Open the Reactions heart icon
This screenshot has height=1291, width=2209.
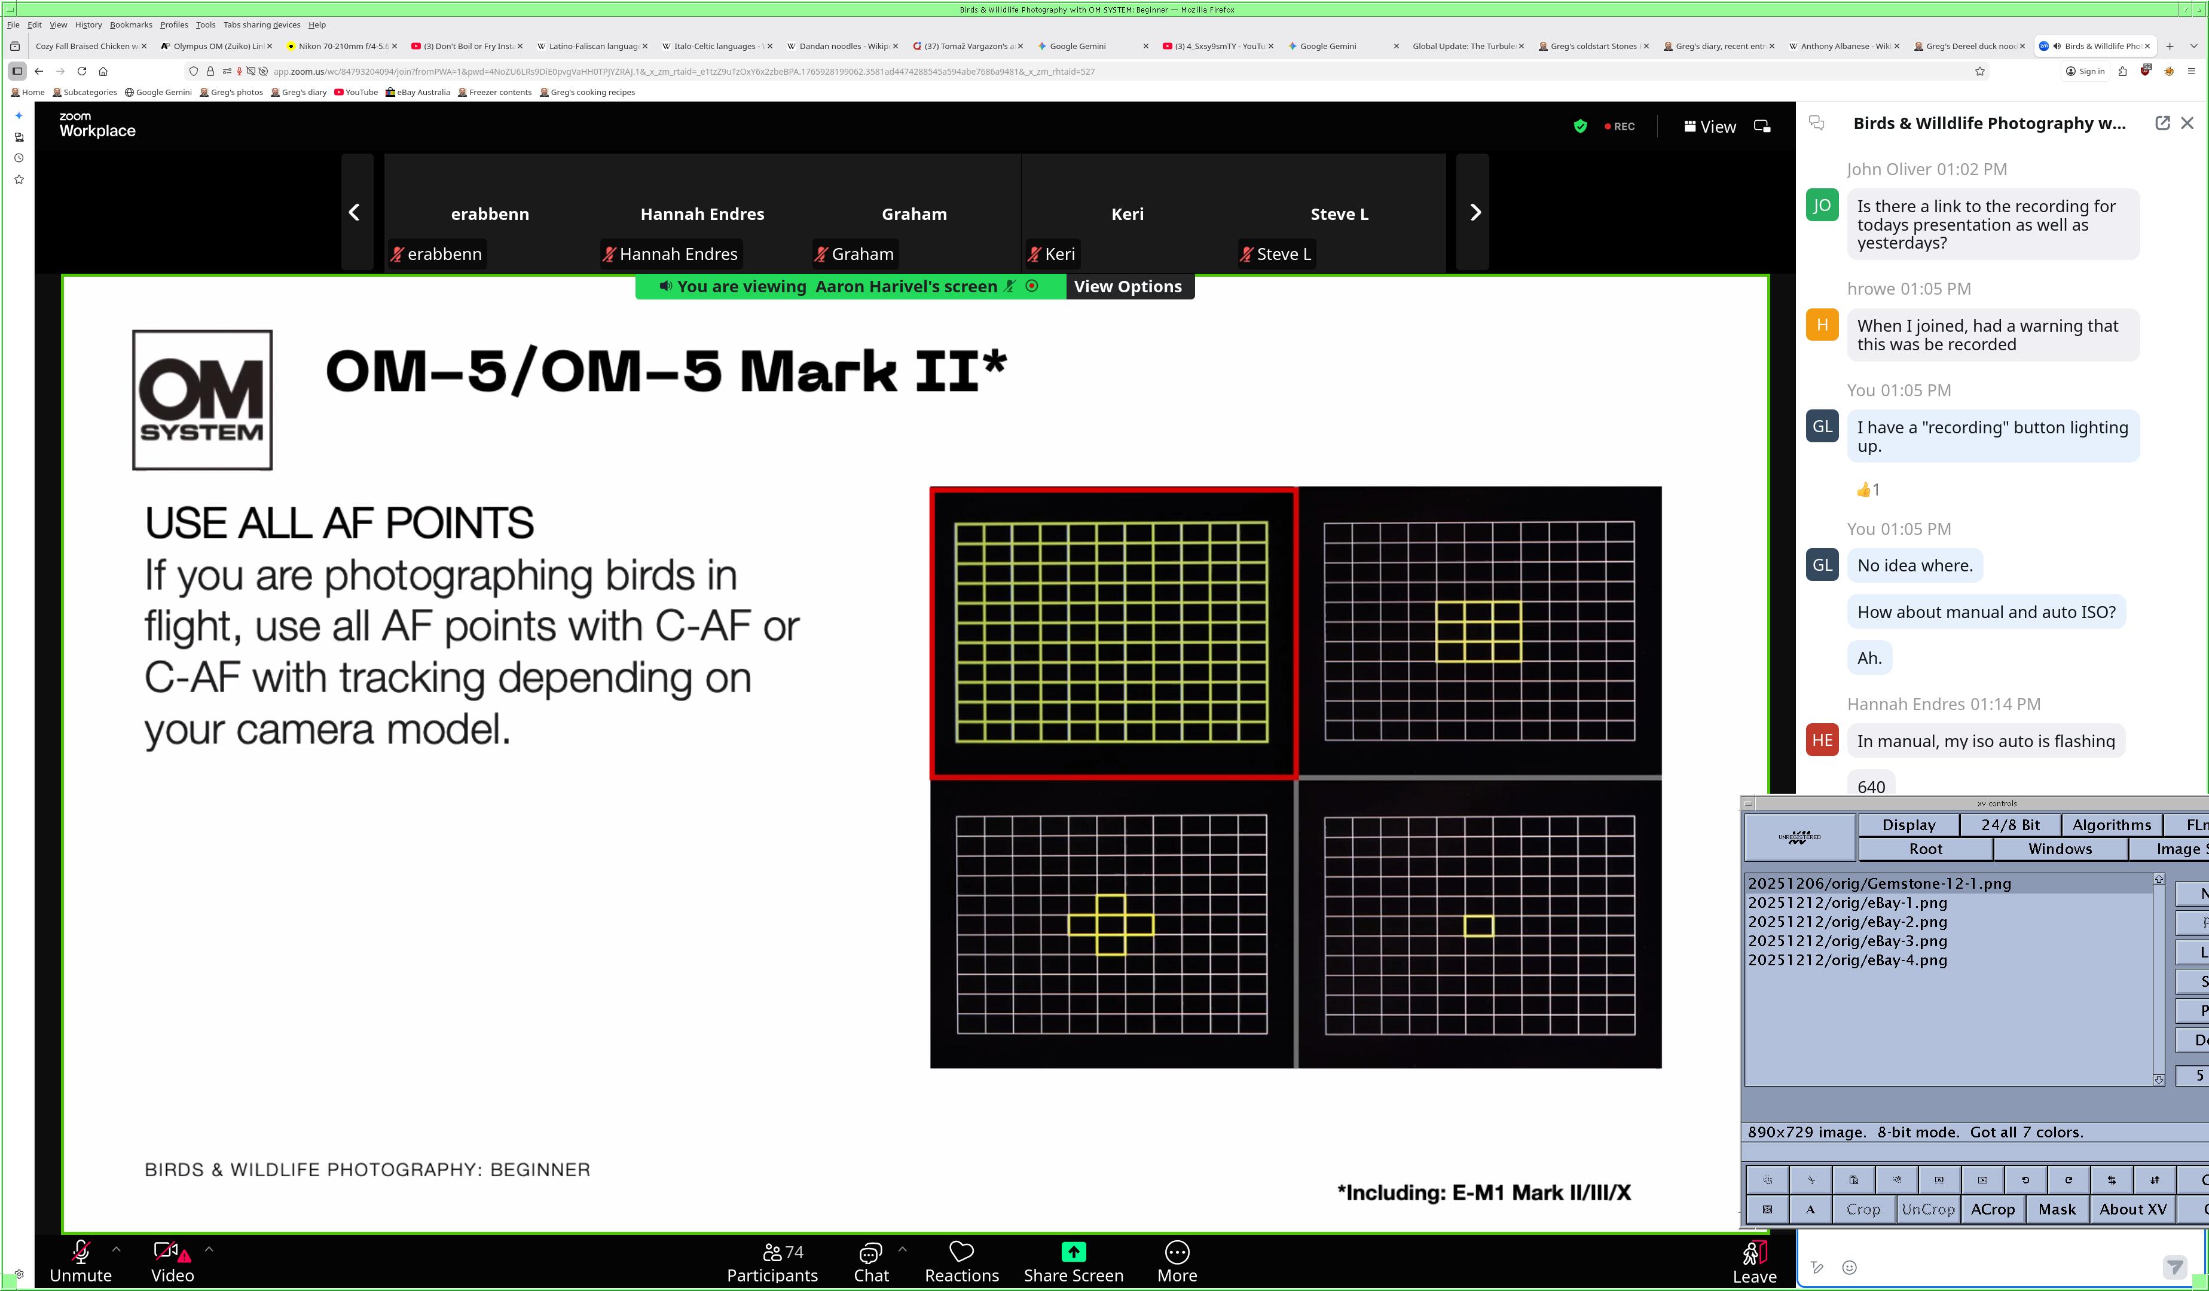(961, 1252)
